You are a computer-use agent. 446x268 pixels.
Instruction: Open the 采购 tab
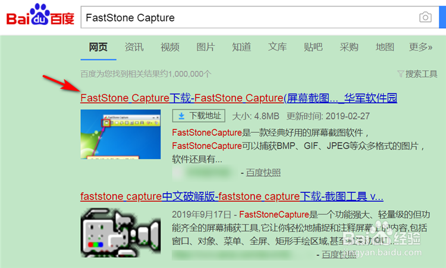tap(349, 47)
